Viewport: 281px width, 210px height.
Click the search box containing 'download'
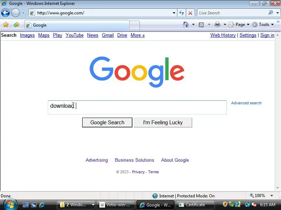coord(137,107)
